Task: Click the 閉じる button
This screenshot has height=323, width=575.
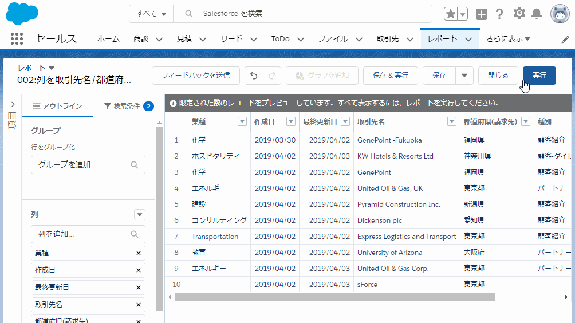Action: [x=498, y=76]
